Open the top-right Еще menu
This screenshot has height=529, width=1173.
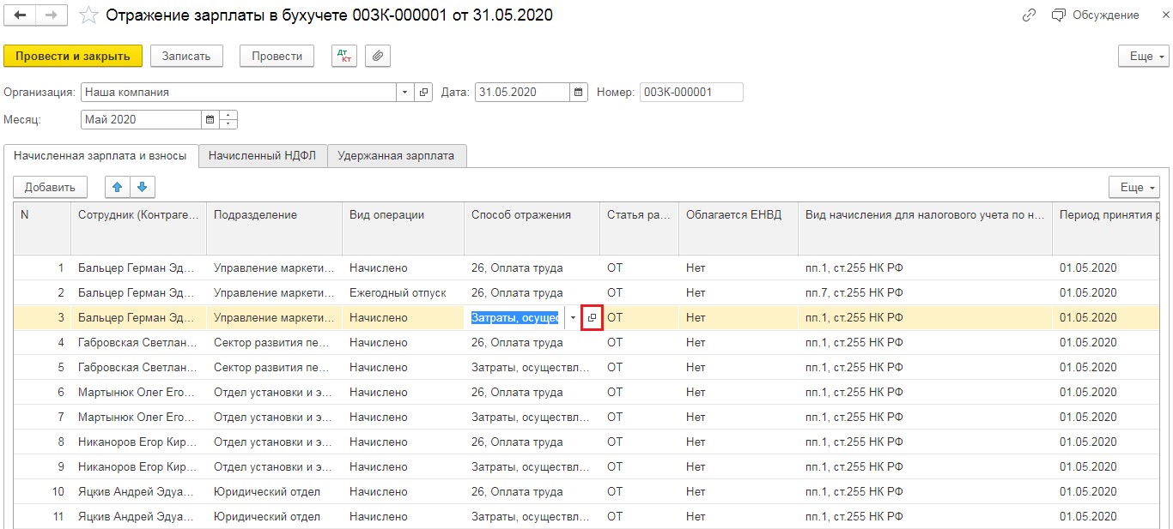1143,56
